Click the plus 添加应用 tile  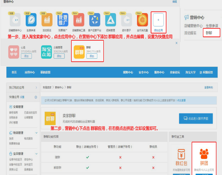[158, 20]
